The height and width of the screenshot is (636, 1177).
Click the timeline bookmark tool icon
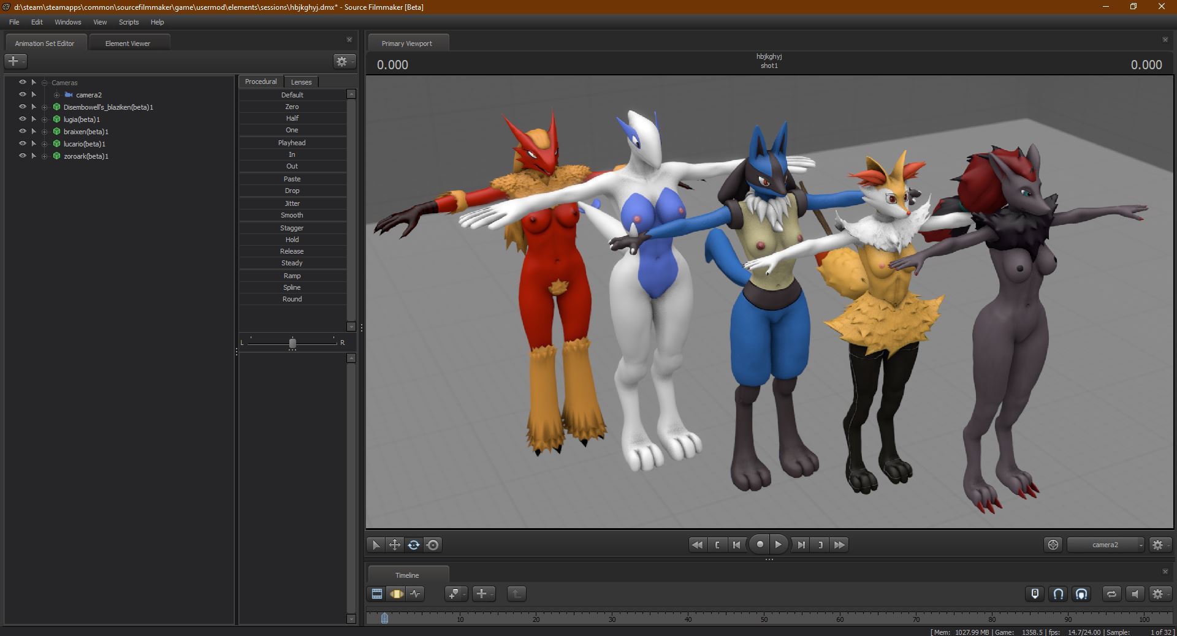coord(455,594)
